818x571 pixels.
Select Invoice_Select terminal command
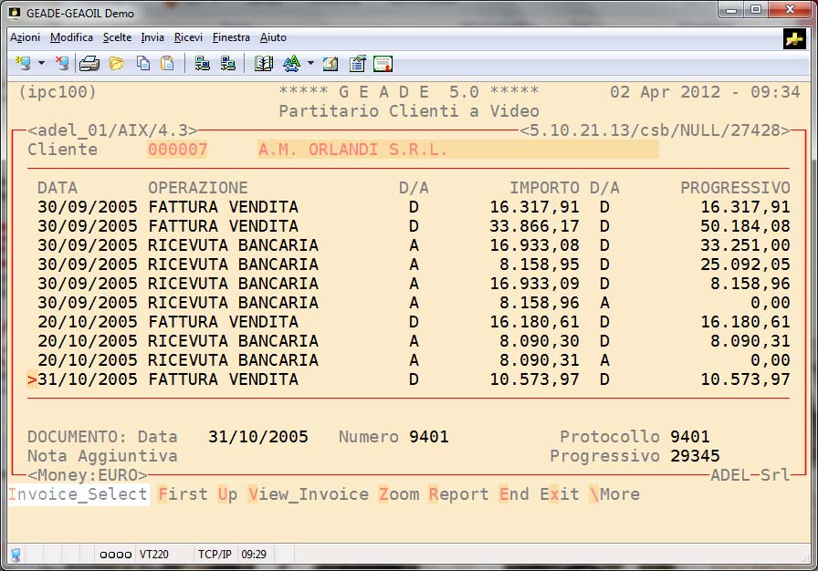click(79, 494)
